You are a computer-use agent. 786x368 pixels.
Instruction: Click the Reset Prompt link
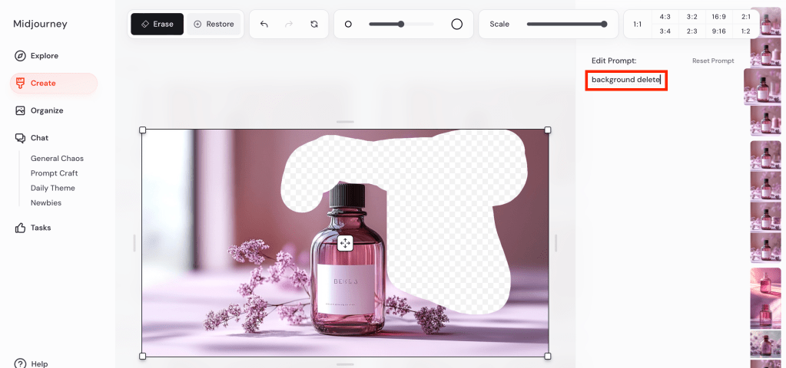pyautogui.click(x=712, y=61)
